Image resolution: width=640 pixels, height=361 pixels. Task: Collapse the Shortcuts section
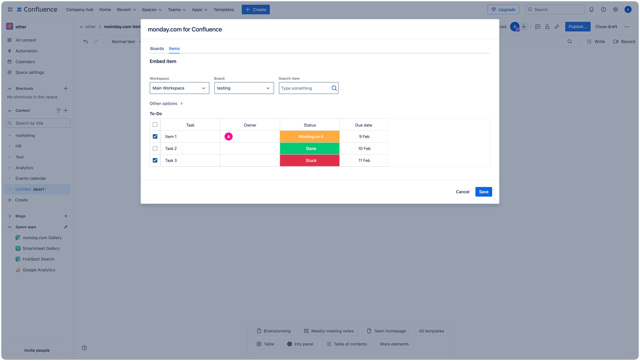click(x=9, y=89)
